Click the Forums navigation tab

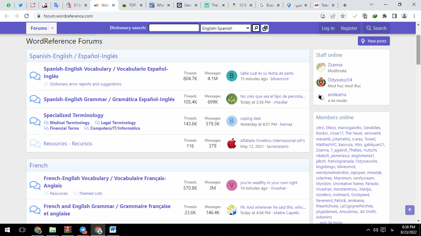(x=39, y=28)
